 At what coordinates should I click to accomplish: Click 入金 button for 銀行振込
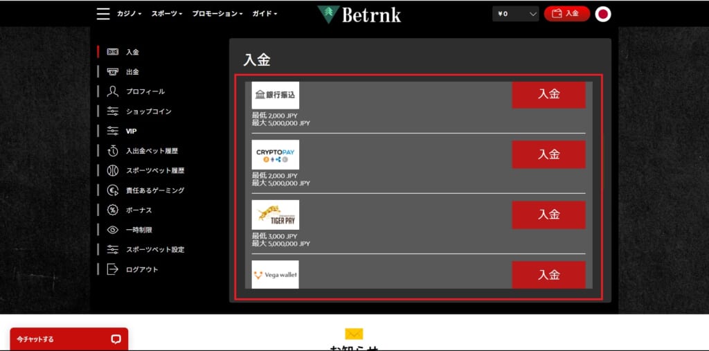point(548,94)
